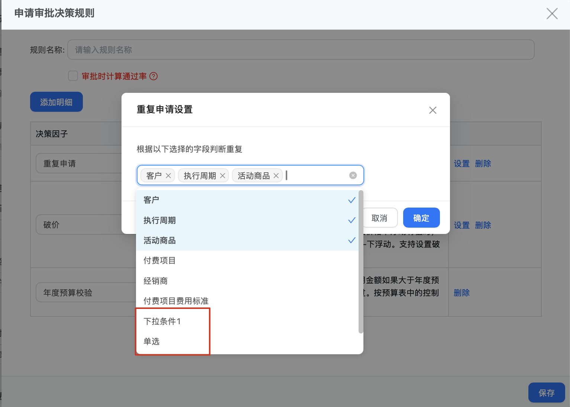This screenshot has height=407, width=570.
Task: Select 付费项目 option in dropdown
Action: (x=247, y=261)
